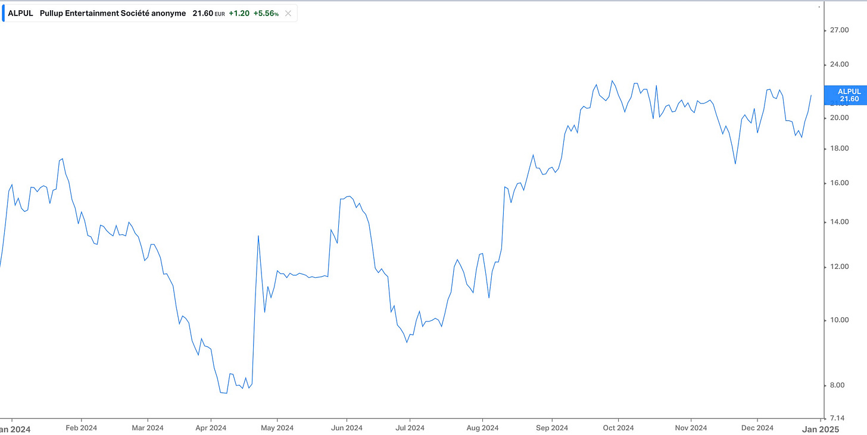The height and width of the screenshot is (435, 867).
Task: Click the Nov 2024 date label
Action: (x=690, y=428)
